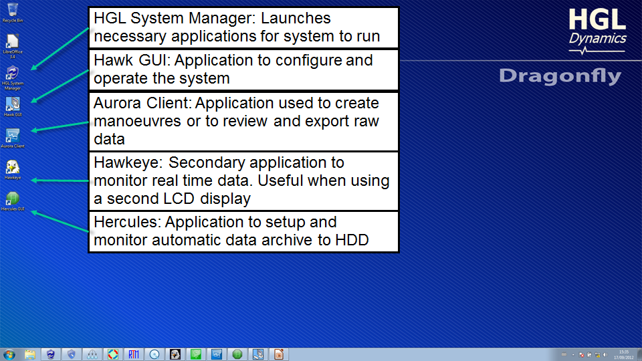Click the three-node network diagram taskbar icon

tap(92, 354)
